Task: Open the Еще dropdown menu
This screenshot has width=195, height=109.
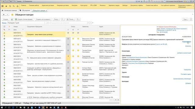Action: 186,19
